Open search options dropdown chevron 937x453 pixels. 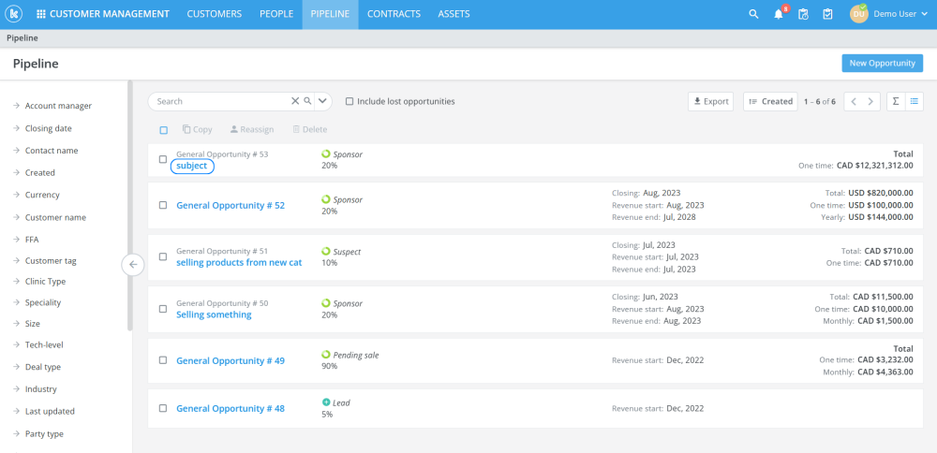[322, 101]
